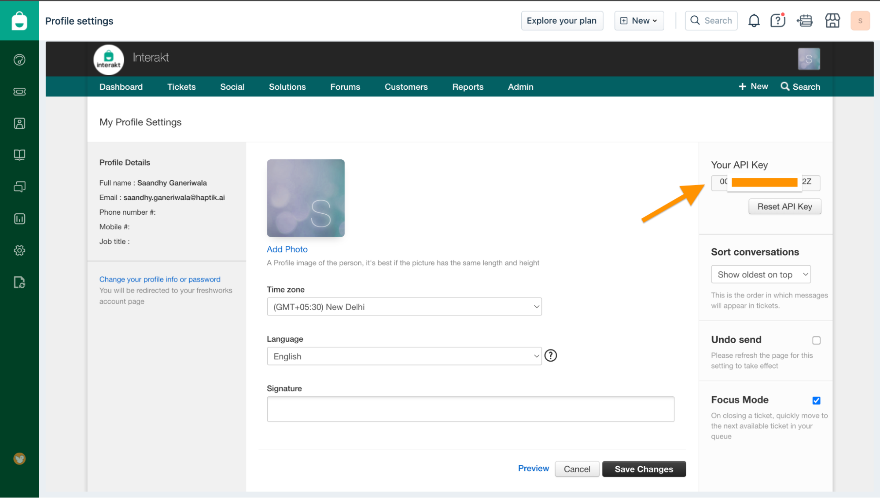Open the Analytics reports icon in the sidebar

(x=19, y=219)
